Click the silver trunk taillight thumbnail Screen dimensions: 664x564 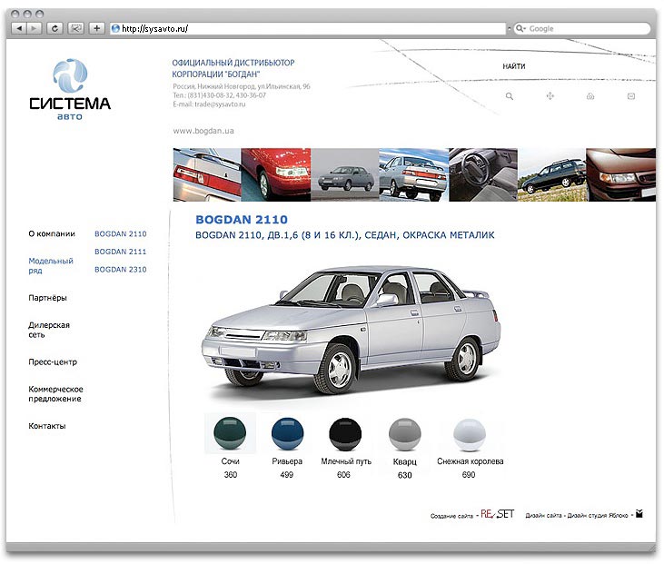207,174
